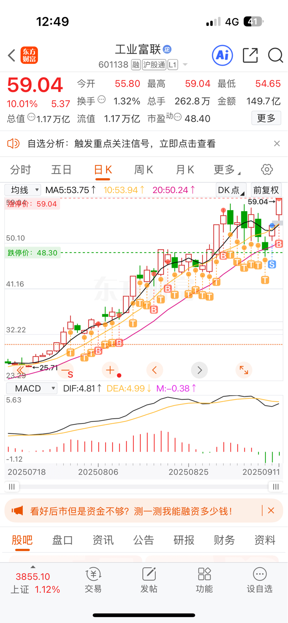Image resolution: width=288 pixels, height=623 pixels.
Task: Open the 公告 tab
Action: pyautogui.click(x=143, y=540)
